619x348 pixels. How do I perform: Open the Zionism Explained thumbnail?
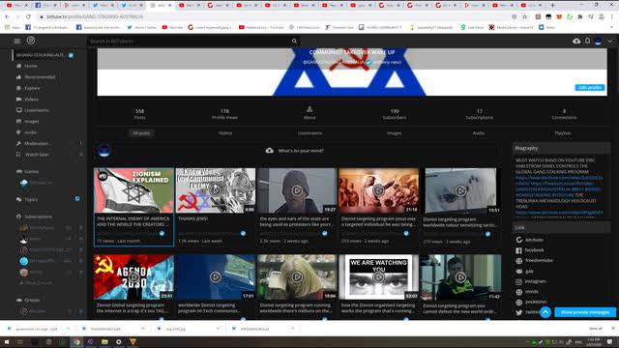pos(133,190)
